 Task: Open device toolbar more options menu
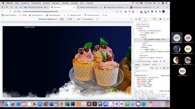click(131, 19)
